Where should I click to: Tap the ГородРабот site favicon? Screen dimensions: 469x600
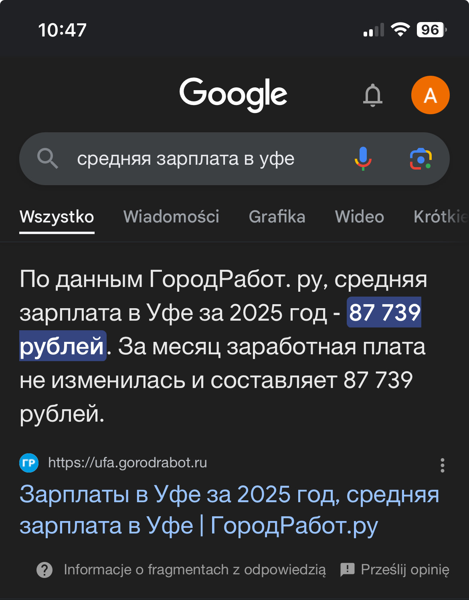click(x=29, y=463)
